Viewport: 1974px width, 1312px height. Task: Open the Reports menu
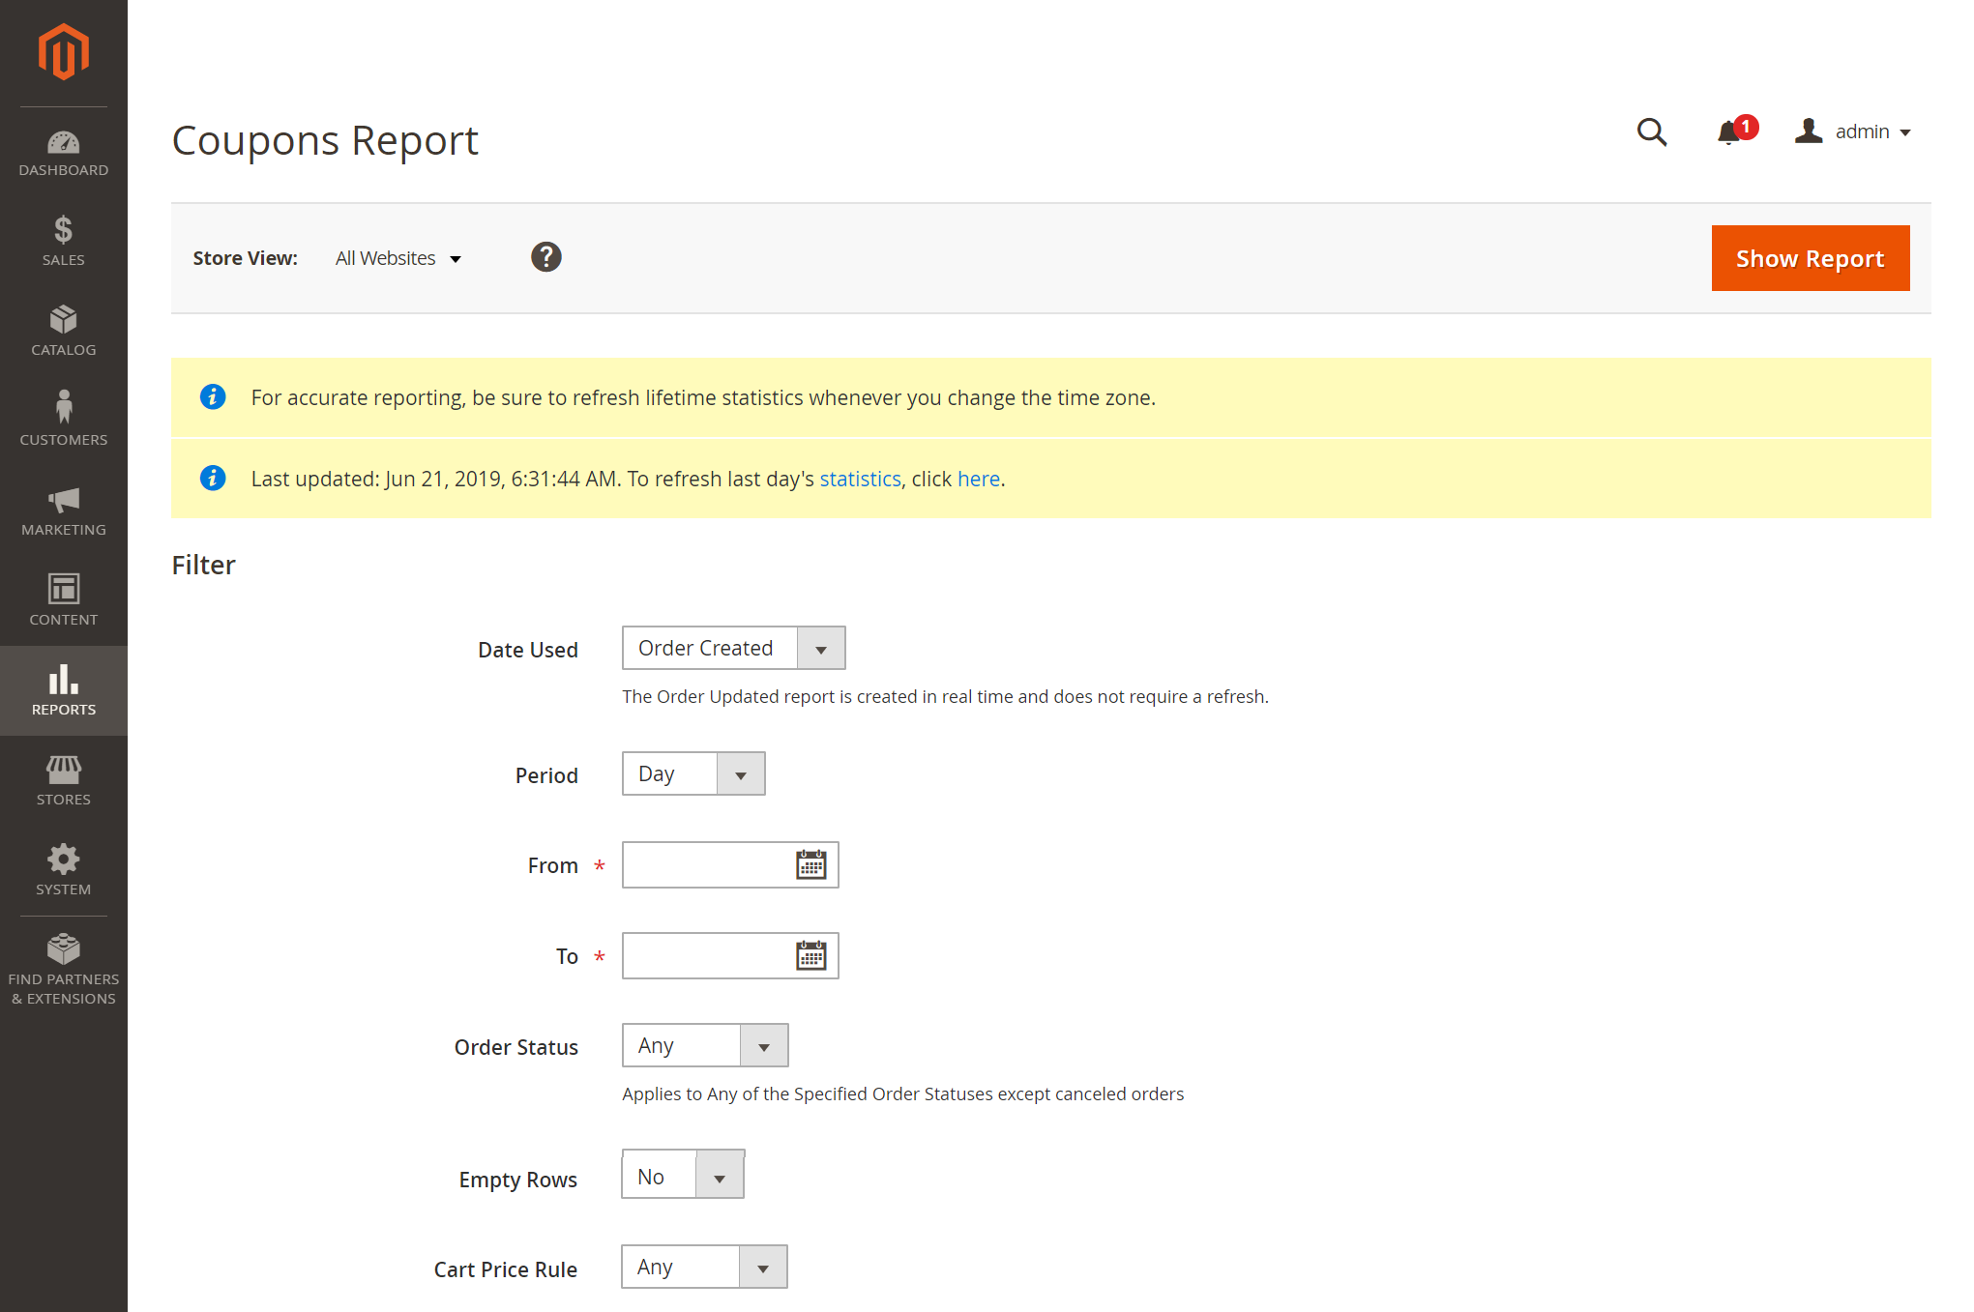click(x=64, y=690)
